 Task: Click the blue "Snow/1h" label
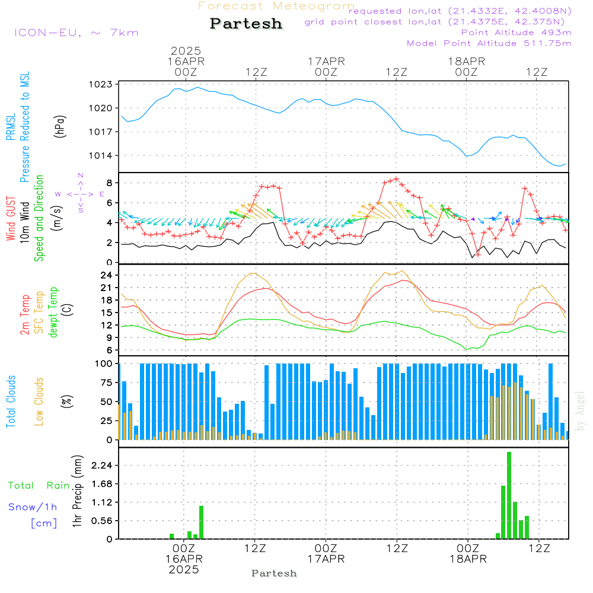tap(33, 507)
